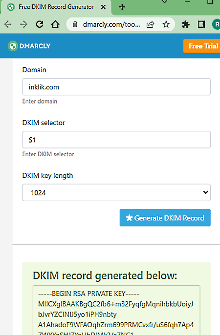The image size is (220, 335).
Task: Expand the DKIM key length dropdown
Action: (116, 192)
